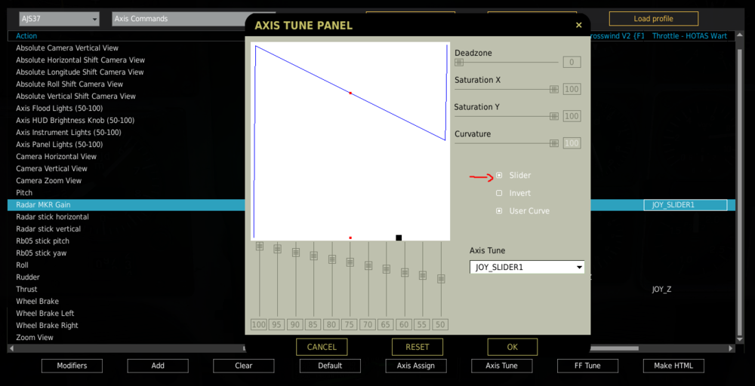Click the Axis Tune bottom button
Screen dimensions: 755x386
pos(502,366)
